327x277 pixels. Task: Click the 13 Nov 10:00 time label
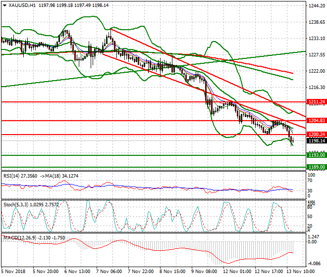pyautogui.click(x=301, y=272)
